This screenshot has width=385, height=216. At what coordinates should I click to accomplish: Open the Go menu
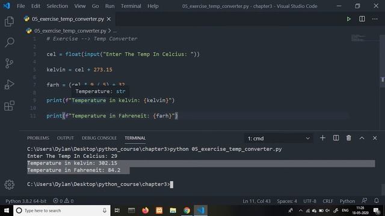click(95, 6)
